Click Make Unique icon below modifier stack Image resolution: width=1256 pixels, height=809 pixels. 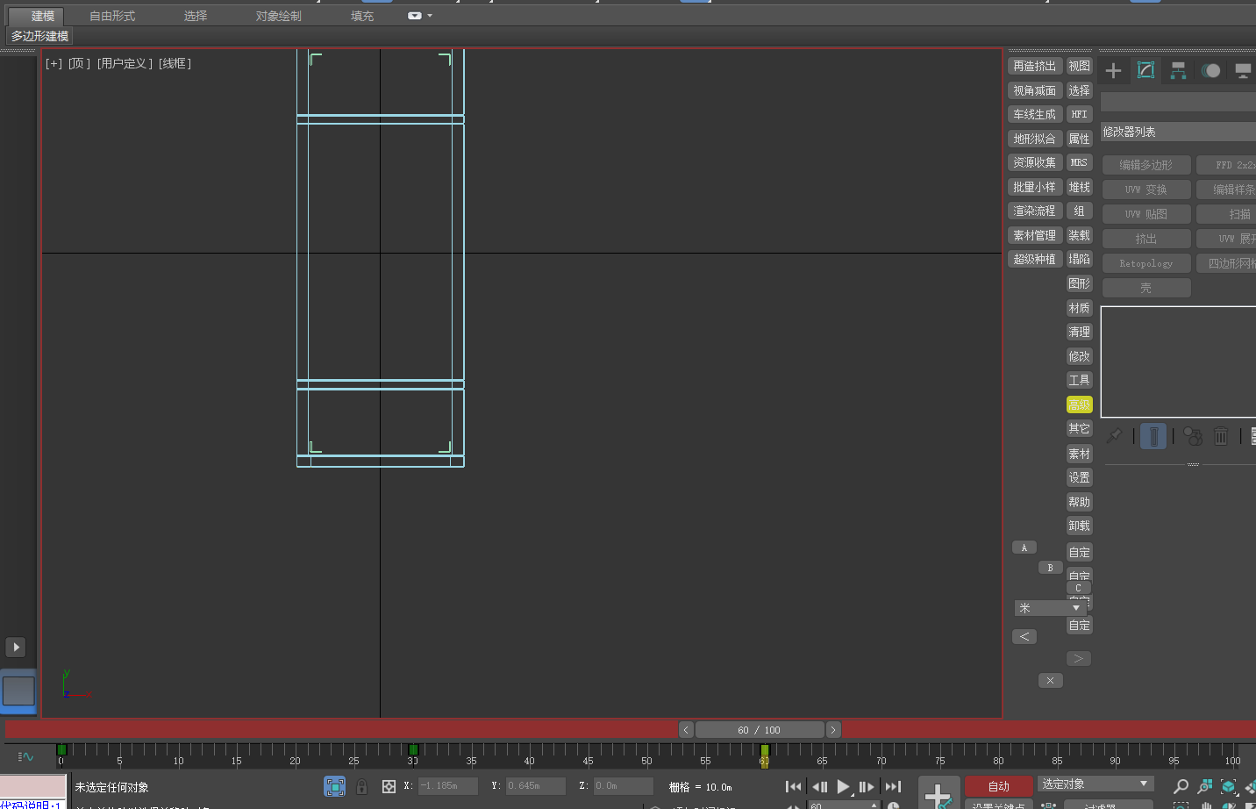click(x=1193, y=435)
